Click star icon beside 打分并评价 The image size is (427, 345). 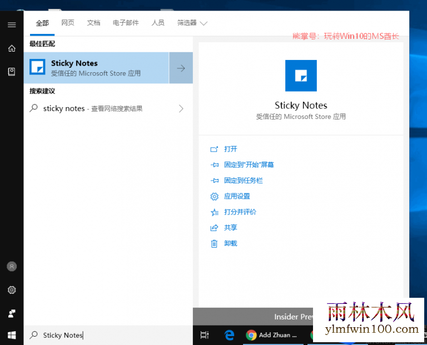[214, 212]
